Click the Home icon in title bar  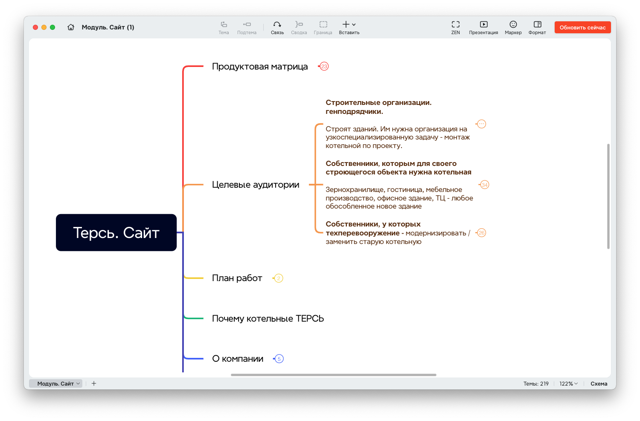(71, 27)
